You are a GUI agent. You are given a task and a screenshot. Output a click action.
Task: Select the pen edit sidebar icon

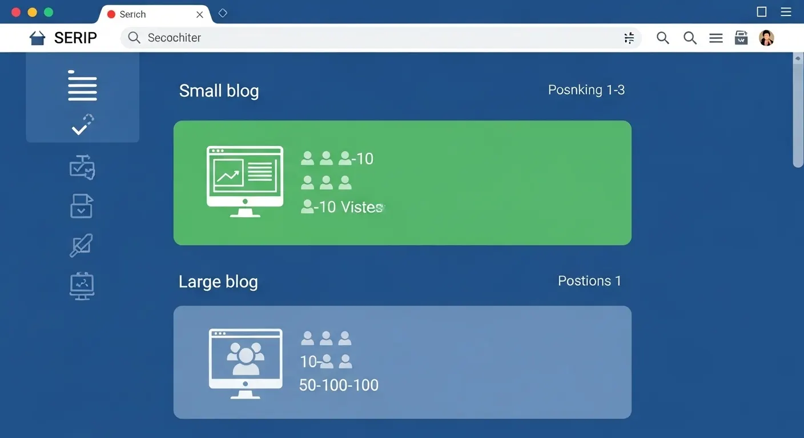coord(81,245)
